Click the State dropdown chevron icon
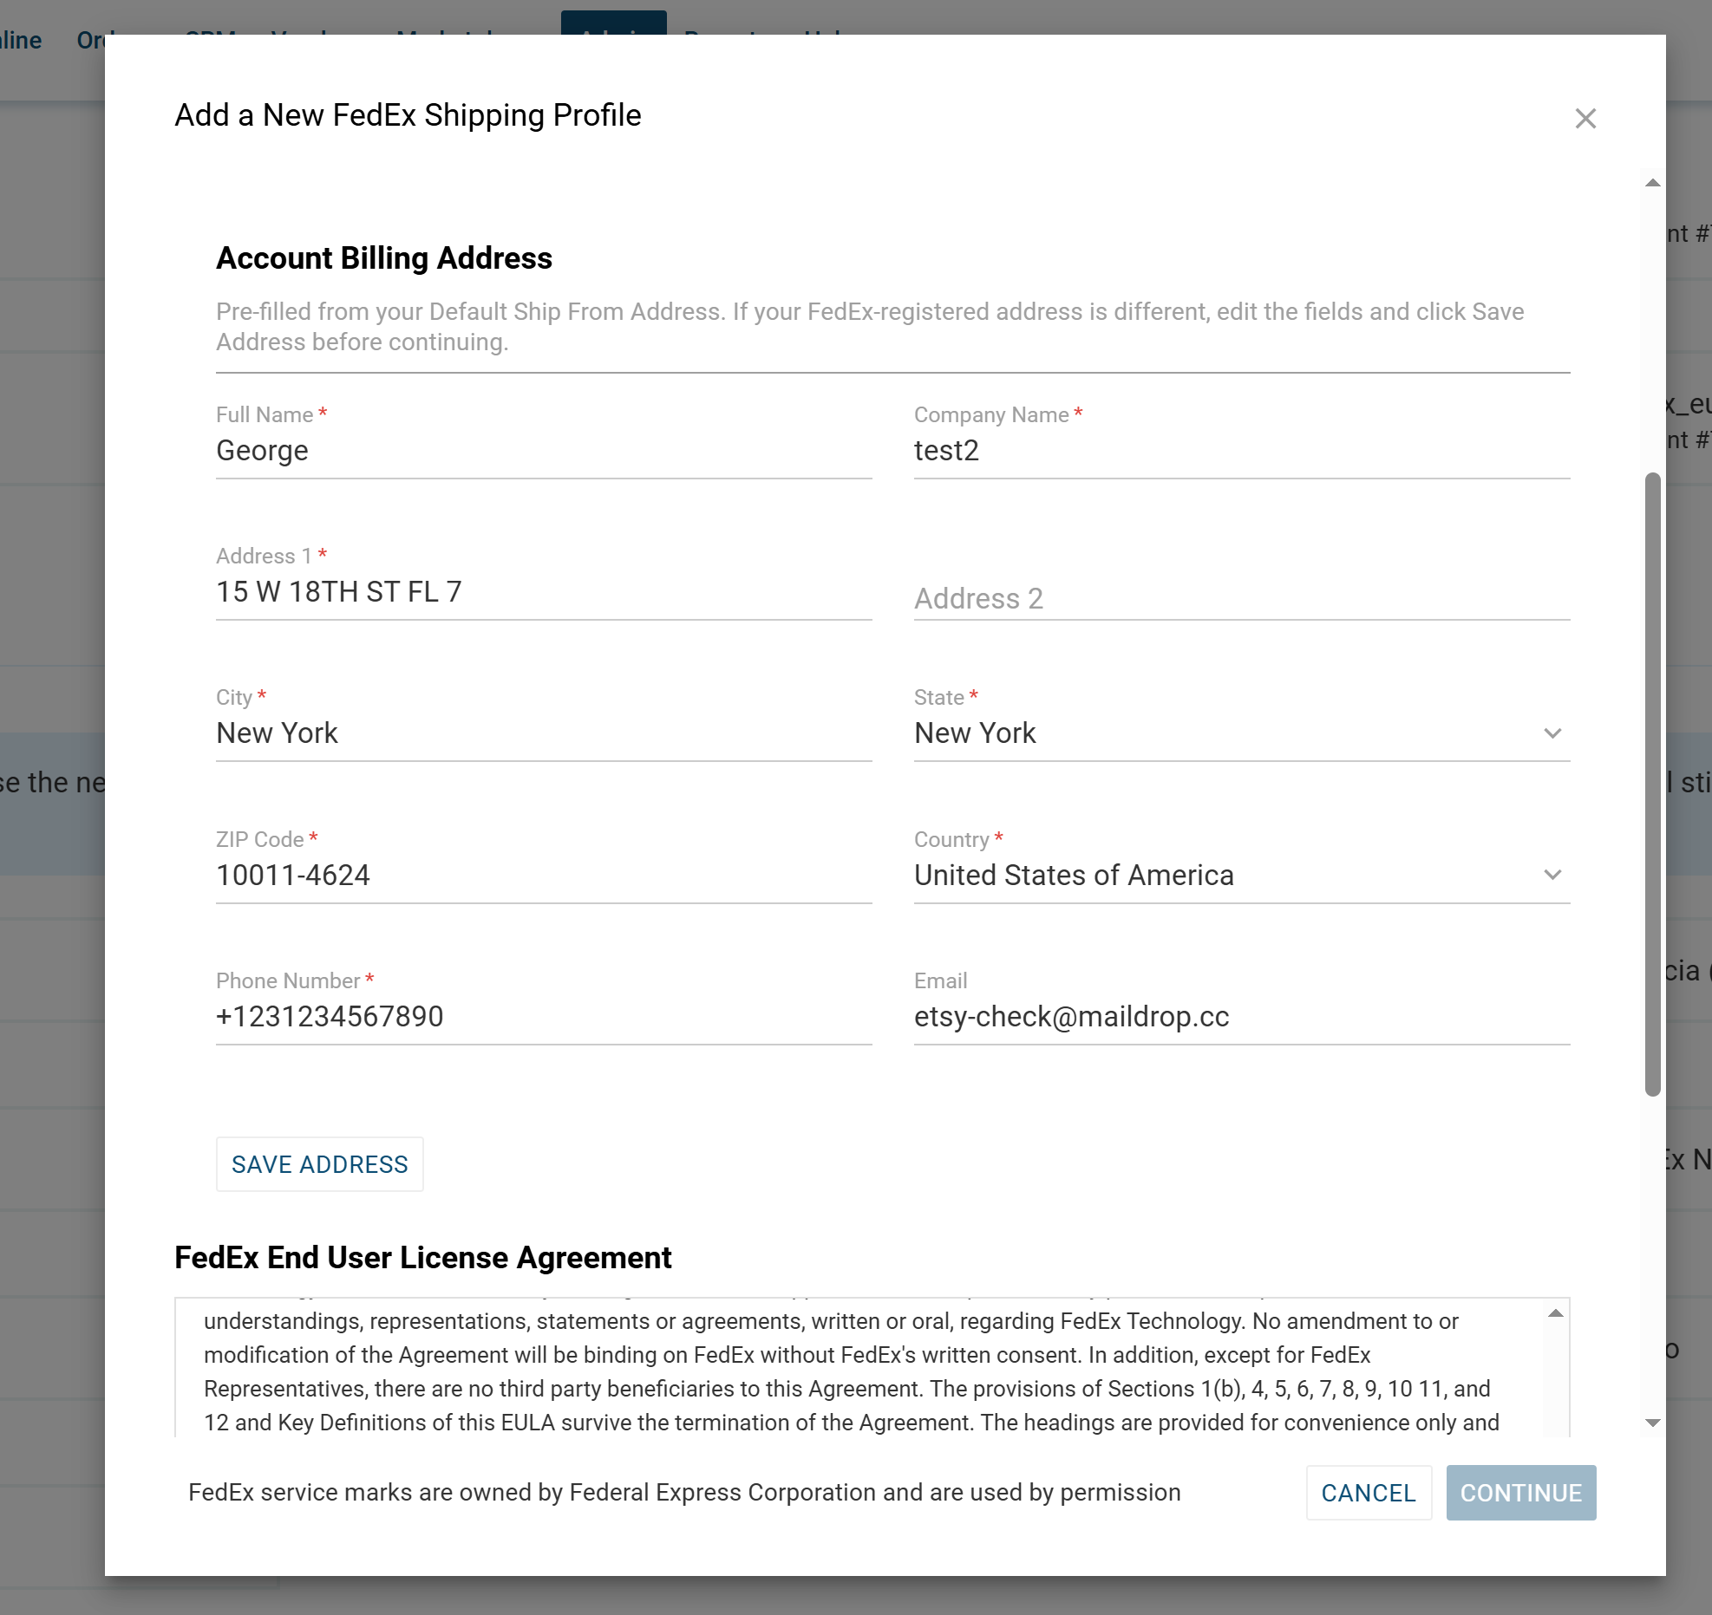The image size is (1712, 1615). [x=1552, y=733]
